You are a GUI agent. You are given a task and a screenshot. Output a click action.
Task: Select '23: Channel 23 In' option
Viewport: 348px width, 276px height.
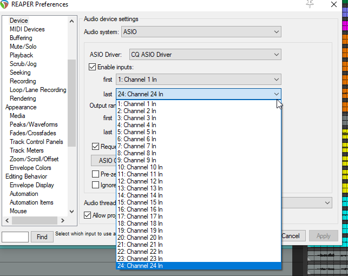(199, 259)
